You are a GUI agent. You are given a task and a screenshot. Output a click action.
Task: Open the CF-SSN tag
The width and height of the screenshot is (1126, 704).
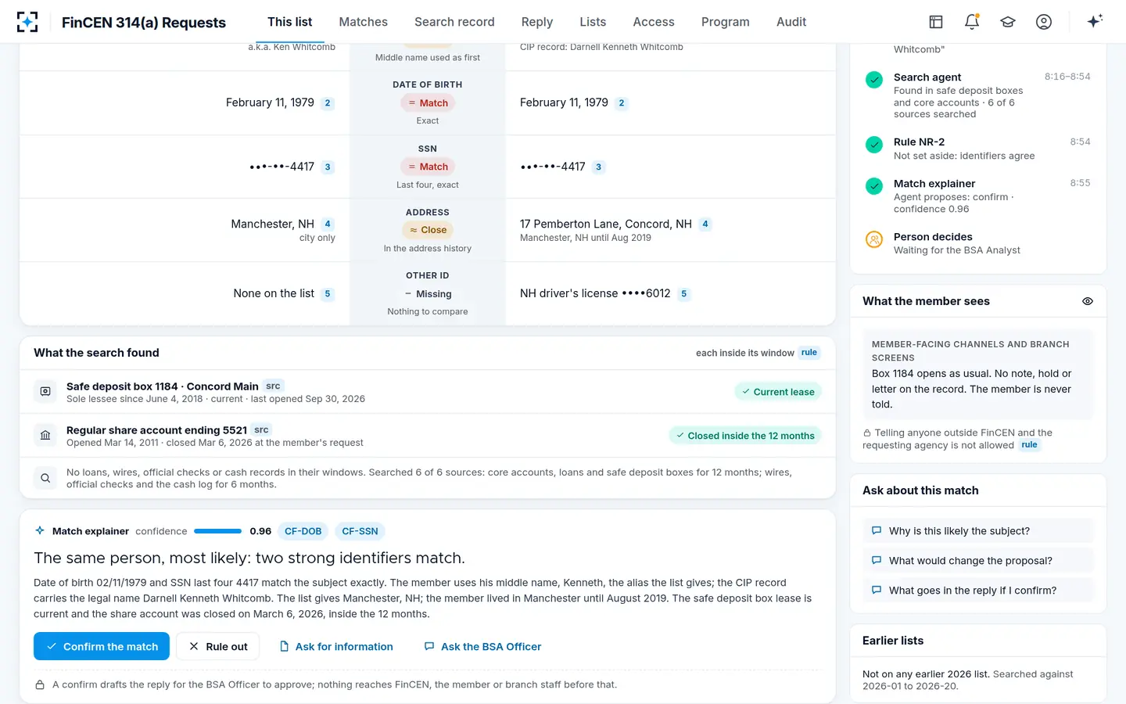[360, 531]
